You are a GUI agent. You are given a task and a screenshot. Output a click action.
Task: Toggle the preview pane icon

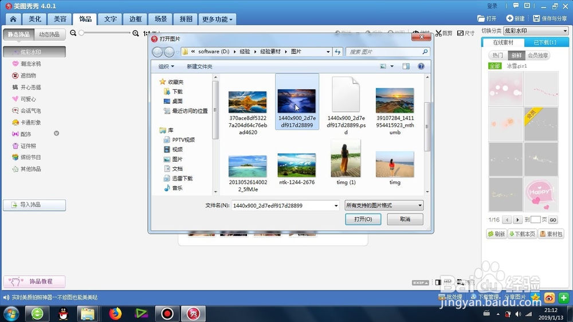406,66
